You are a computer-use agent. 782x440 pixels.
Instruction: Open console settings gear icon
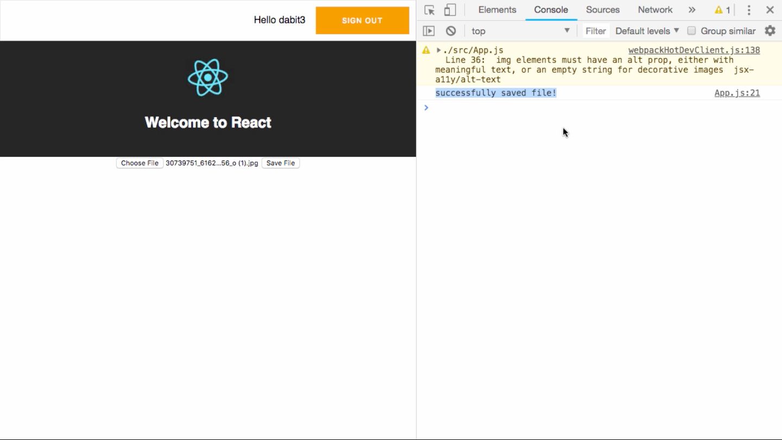click(770, 31)
